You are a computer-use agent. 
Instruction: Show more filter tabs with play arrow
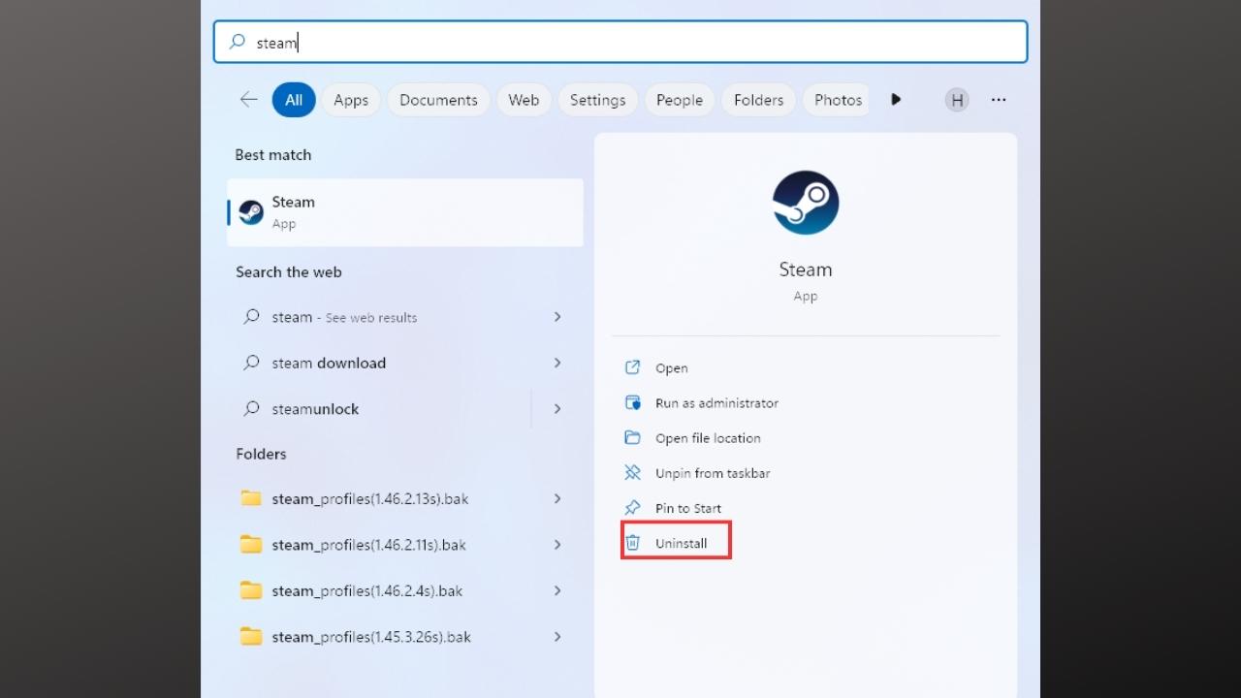896,100
